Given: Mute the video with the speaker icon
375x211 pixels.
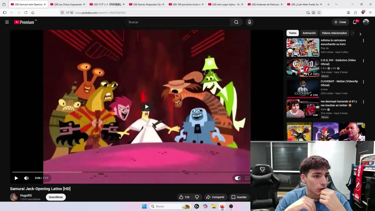Looking at the screenshot, I should [x=26, y=178].
